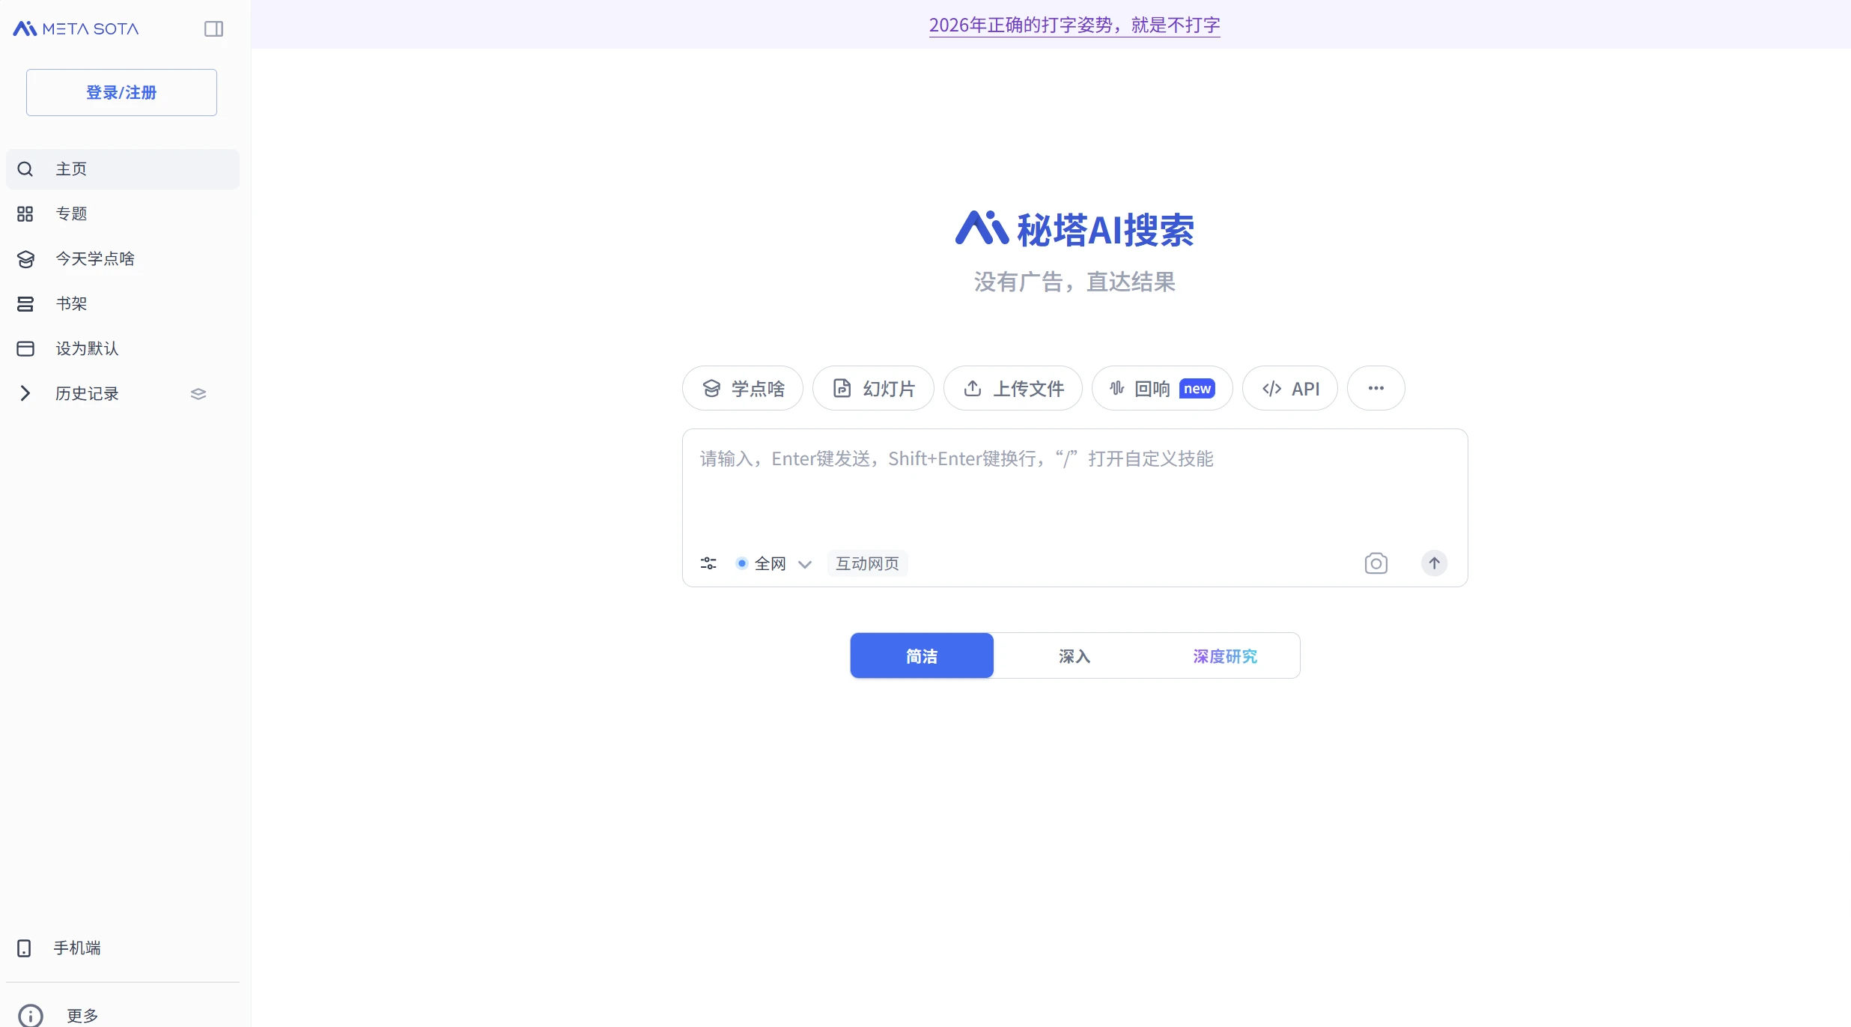Click the search settings sliders icon

click(708, 563)
